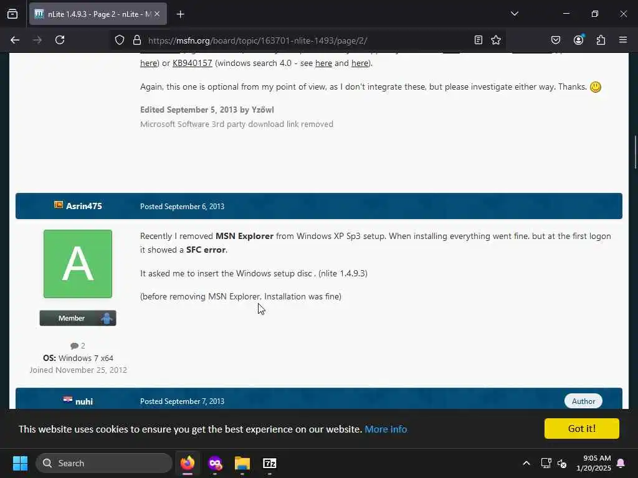This screenshot has width=638, height=478.
Task: Open the 'Posted September 7, 2013' post link
Action: (x=182, y=401)
